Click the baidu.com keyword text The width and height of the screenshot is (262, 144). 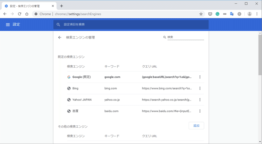pyautogui.click(x=111, y=111)
